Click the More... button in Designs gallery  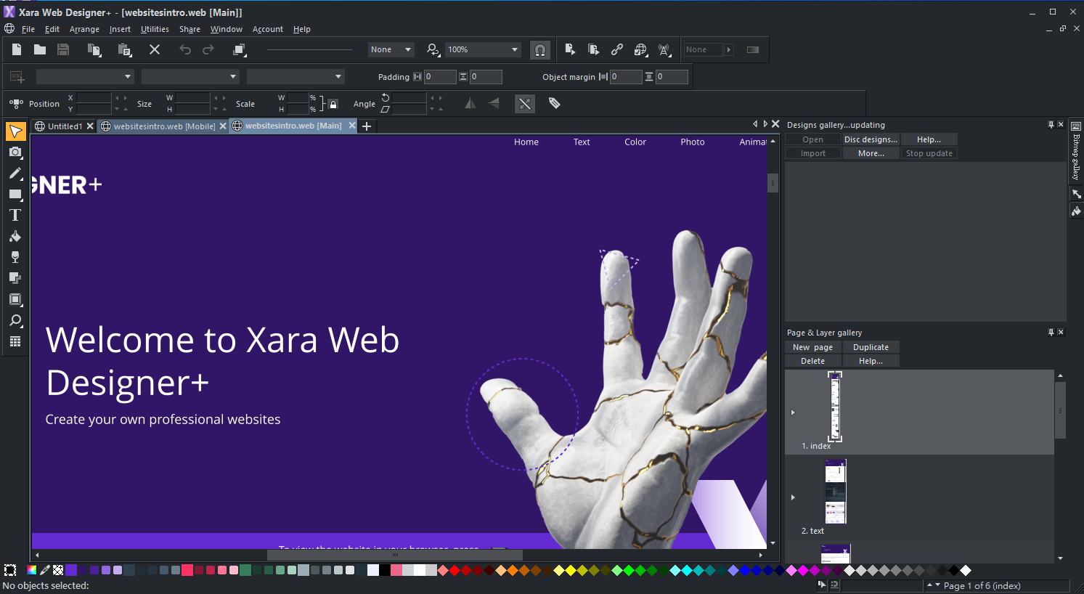(x=871, y=153)
